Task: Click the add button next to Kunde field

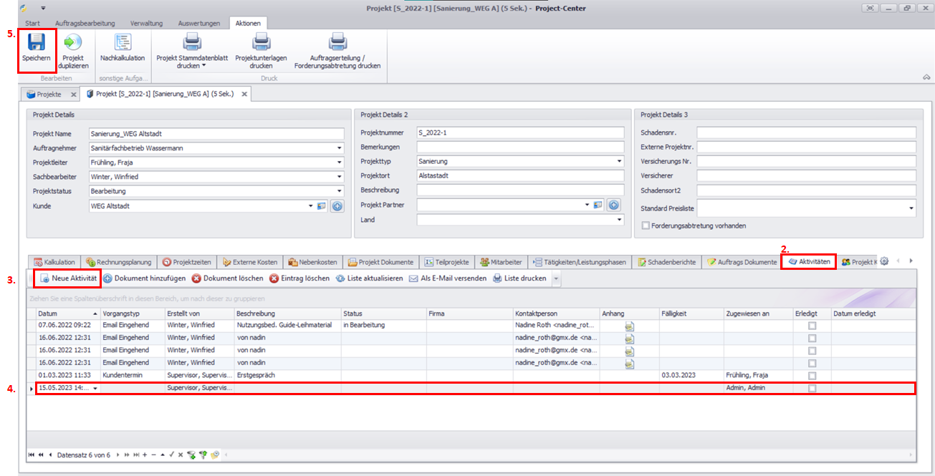Action: pyautogui.click(x=337, y=206)
